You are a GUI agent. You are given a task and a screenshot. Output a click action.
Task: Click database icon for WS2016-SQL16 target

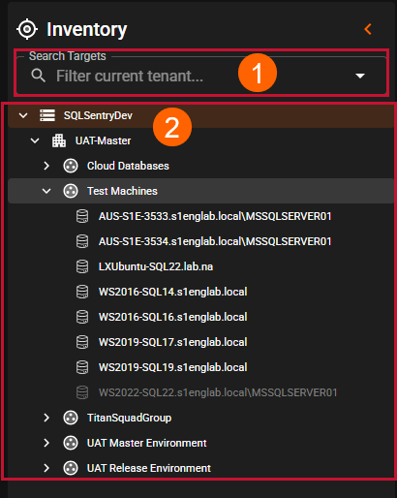pos(82,317)
